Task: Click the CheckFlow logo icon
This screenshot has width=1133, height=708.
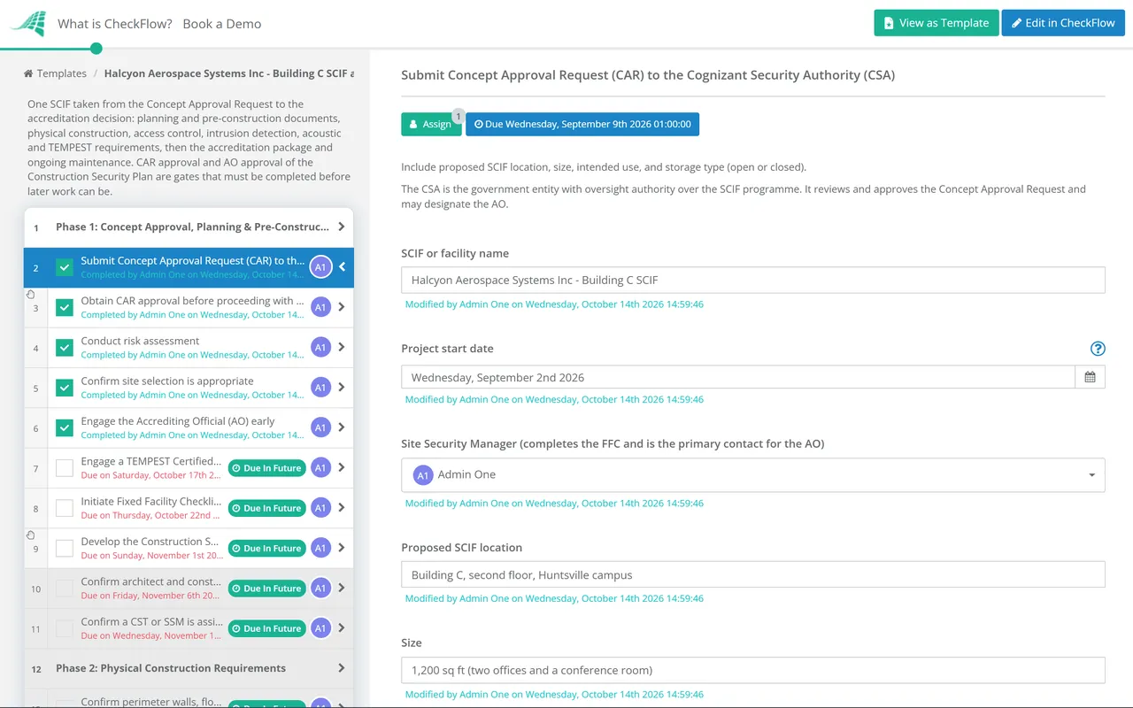Action: [x=28, y=24]
